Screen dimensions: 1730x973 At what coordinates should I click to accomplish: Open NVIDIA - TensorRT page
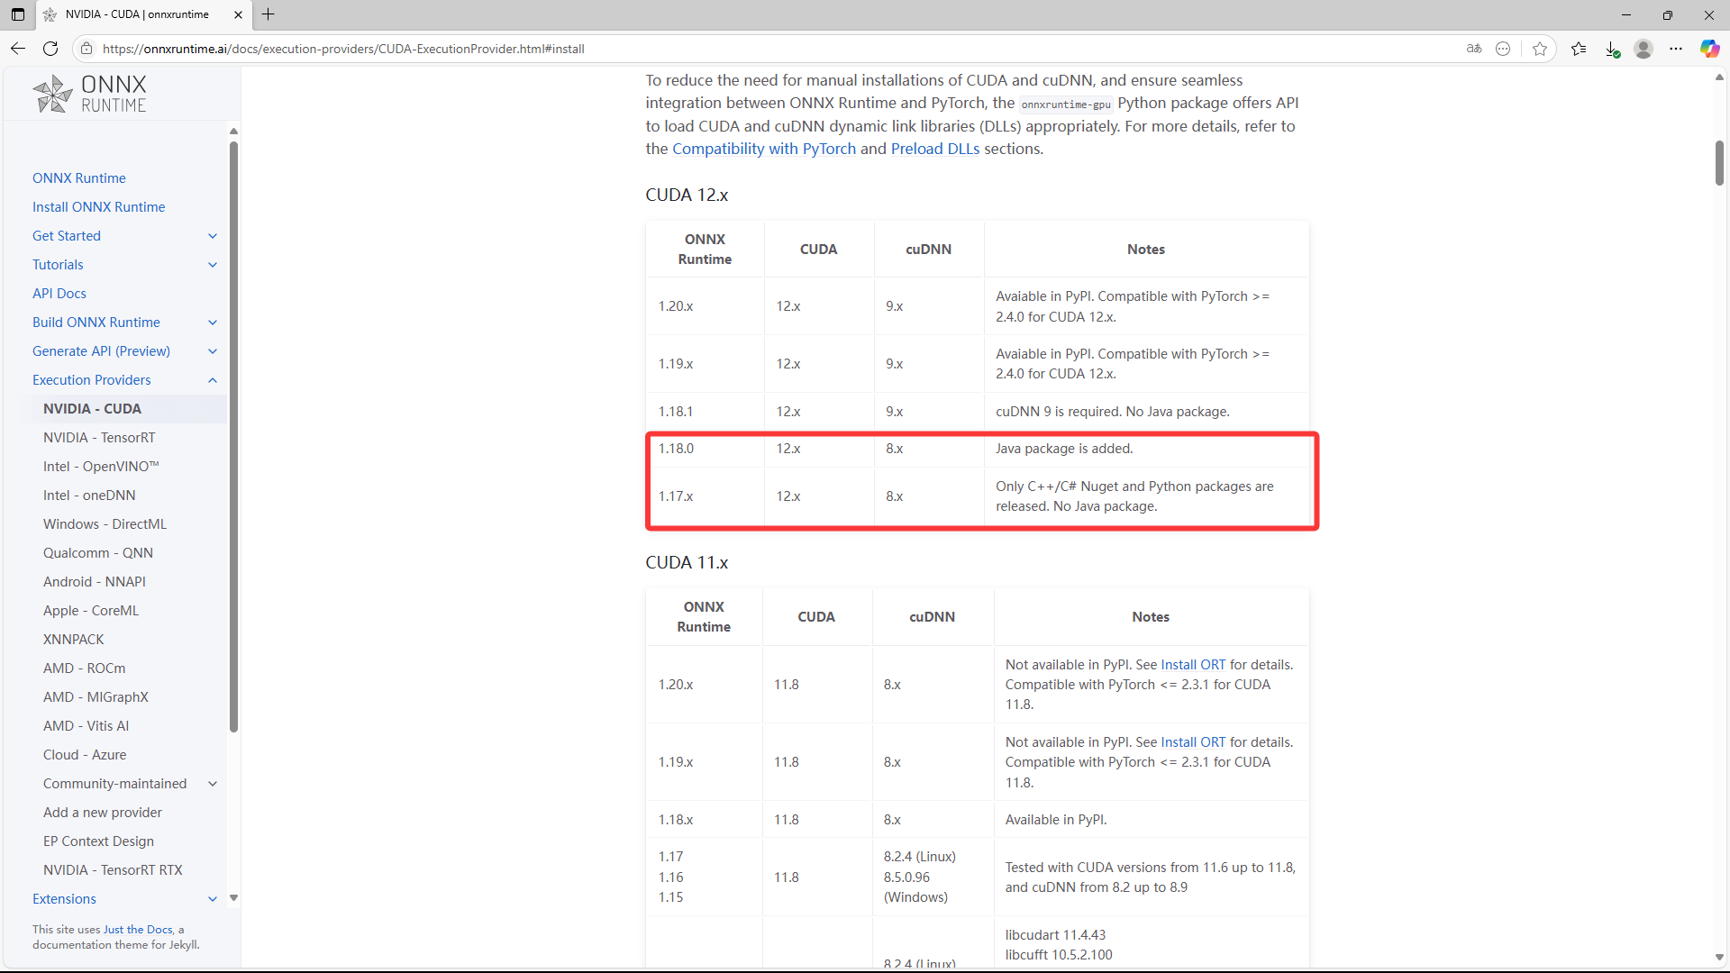point(99,438)
